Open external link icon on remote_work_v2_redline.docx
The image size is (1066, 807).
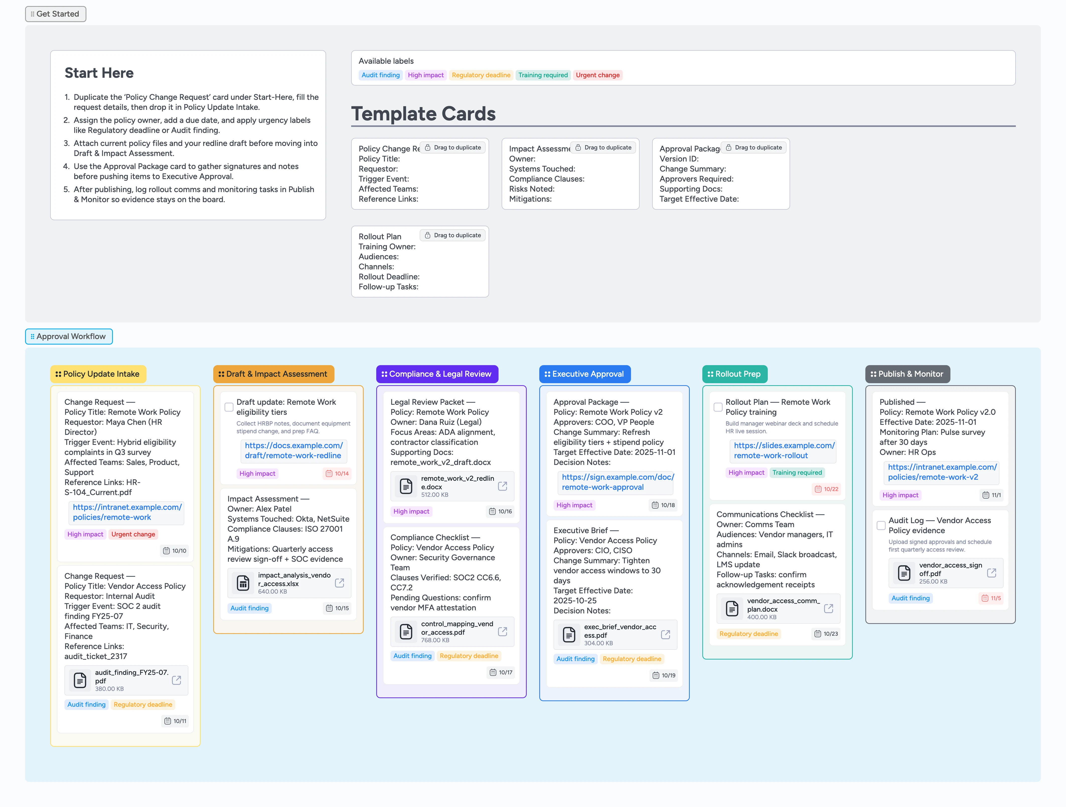tap(503, 486)
